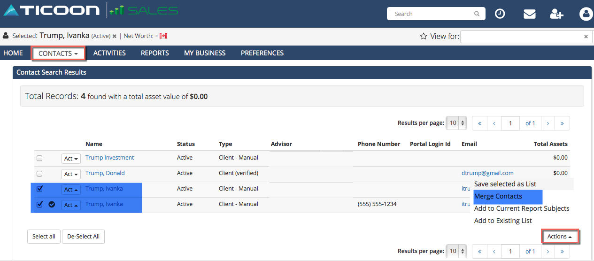The image size is (594, 261).
Task: Open Trump Investment contact link
Action: [110, 158]
